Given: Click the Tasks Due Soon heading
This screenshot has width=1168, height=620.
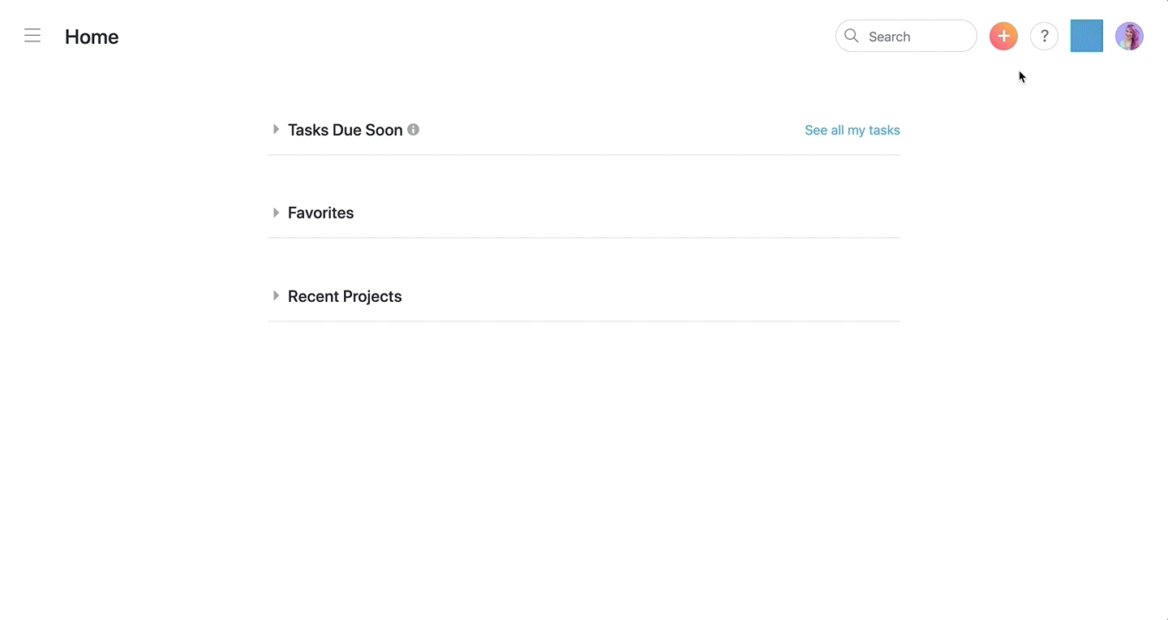Looking at the screenshot, I should click(346, 130).
